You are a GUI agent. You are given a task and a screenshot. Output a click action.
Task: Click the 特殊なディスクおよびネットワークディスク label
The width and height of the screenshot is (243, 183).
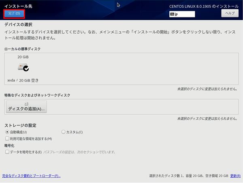[x=37, y=95]
